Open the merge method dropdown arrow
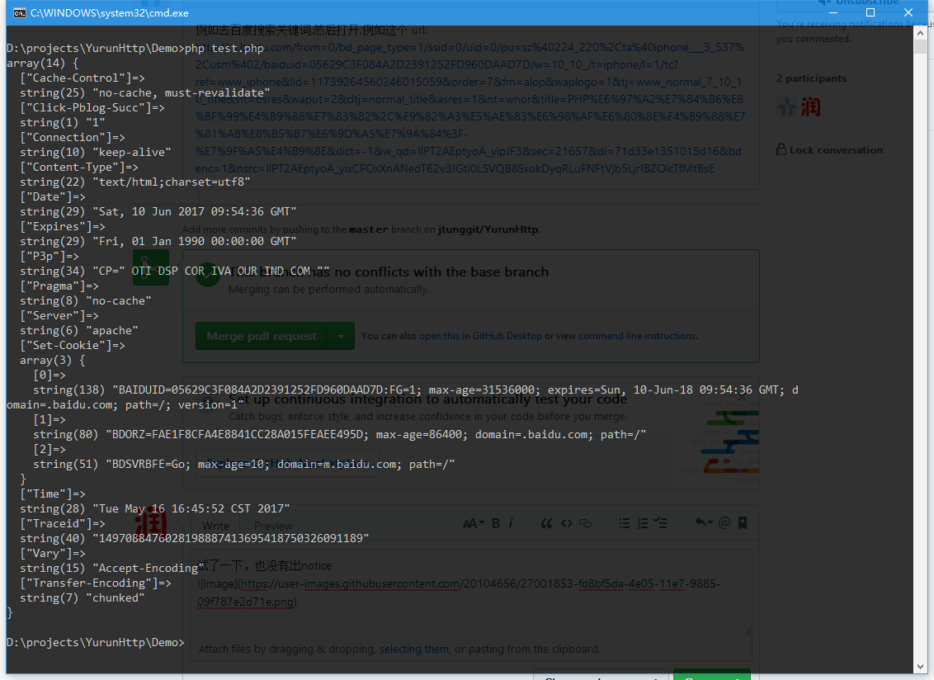934x680 pixels. (340, 336)
